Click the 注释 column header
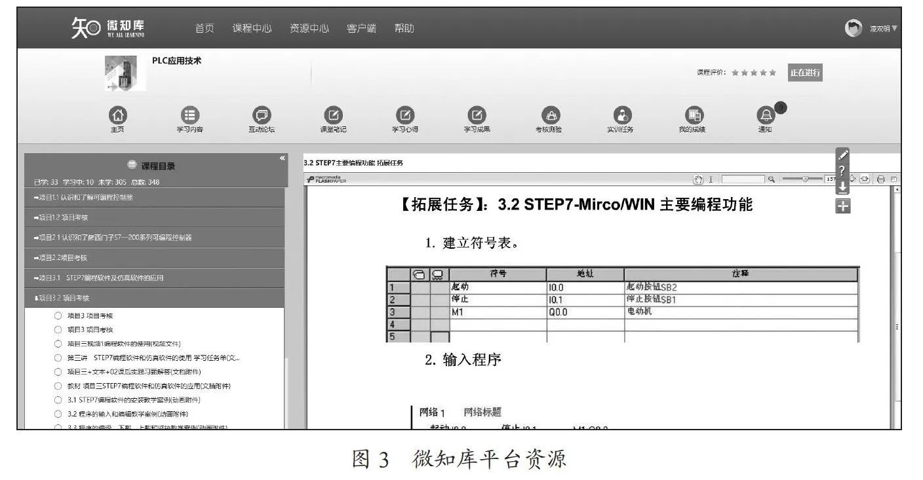The height and width of the screenshot is (480, 923). point(741,274)
